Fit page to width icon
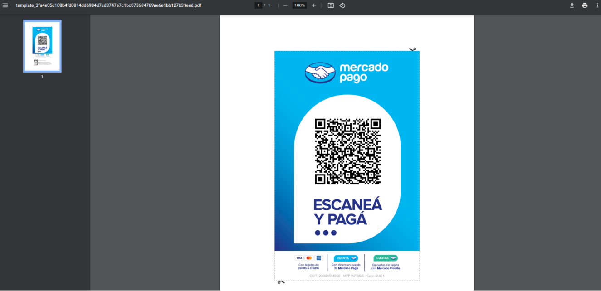 331,5
